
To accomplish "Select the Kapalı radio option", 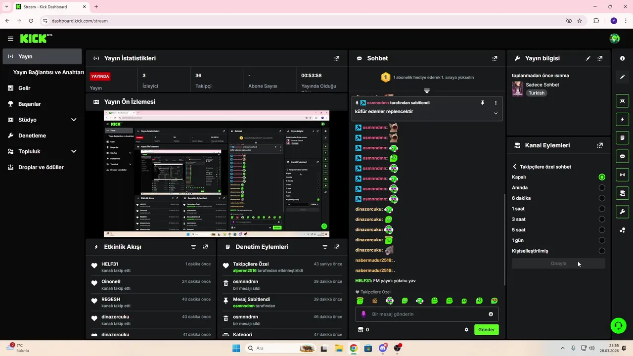I will [602, 177].
